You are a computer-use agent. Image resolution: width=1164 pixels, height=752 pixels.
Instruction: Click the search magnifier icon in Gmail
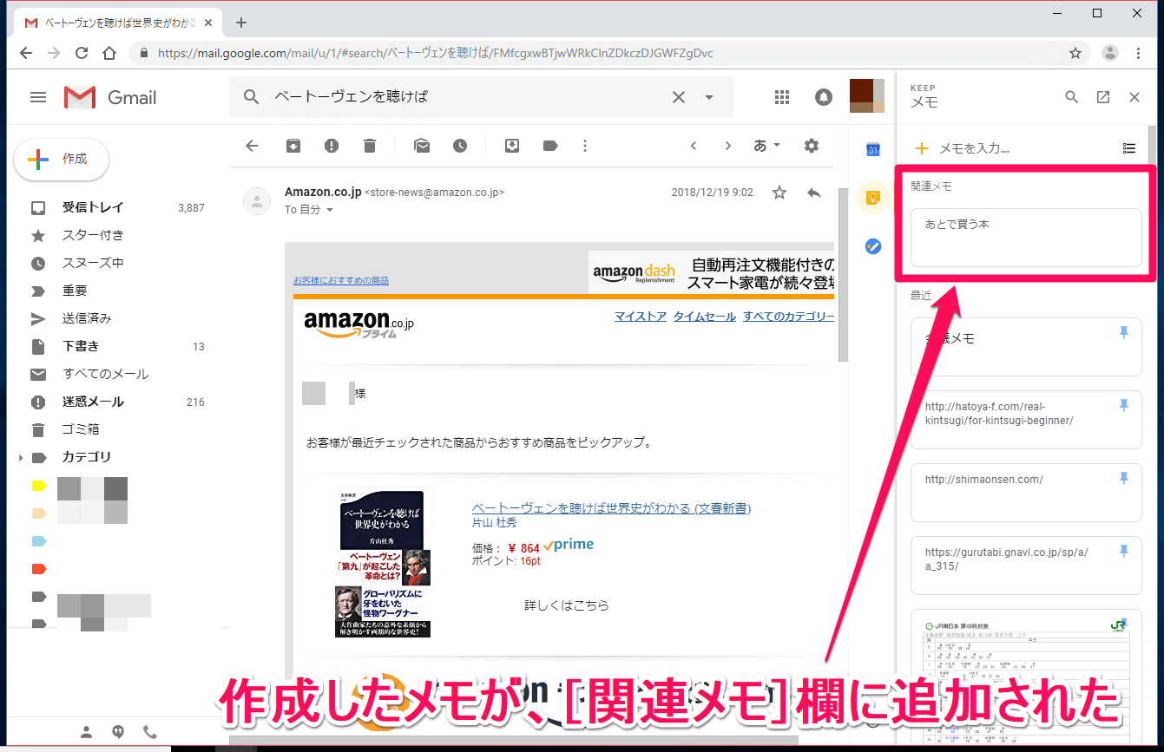(x=252, y=97)
